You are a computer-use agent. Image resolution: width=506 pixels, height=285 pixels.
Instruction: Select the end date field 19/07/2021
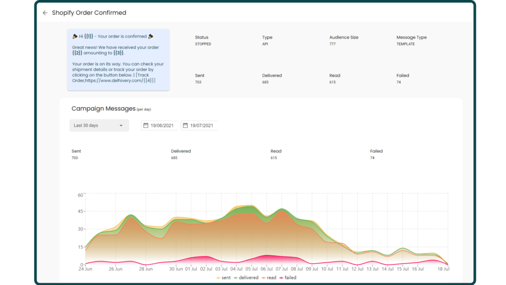pyautogui.click(x=202, y=126)
